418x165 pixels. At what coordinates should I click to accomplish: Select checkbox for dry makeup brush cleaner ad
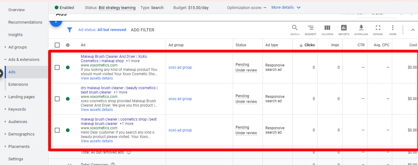pyautogui.click(x=57, y=99)
